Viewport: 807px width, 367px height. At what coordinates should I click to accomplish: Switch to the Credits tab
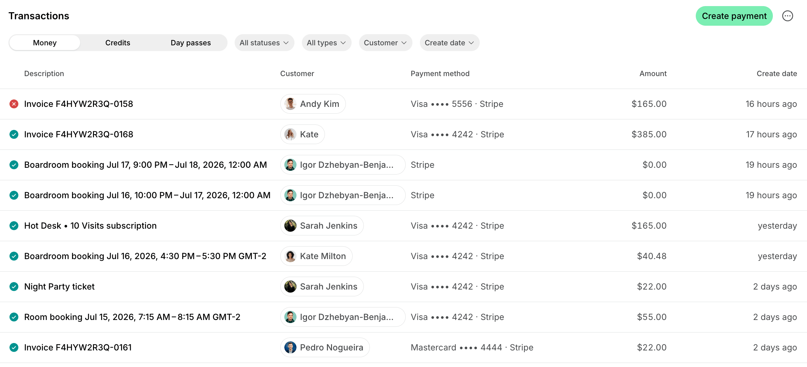tap(118, 43)
